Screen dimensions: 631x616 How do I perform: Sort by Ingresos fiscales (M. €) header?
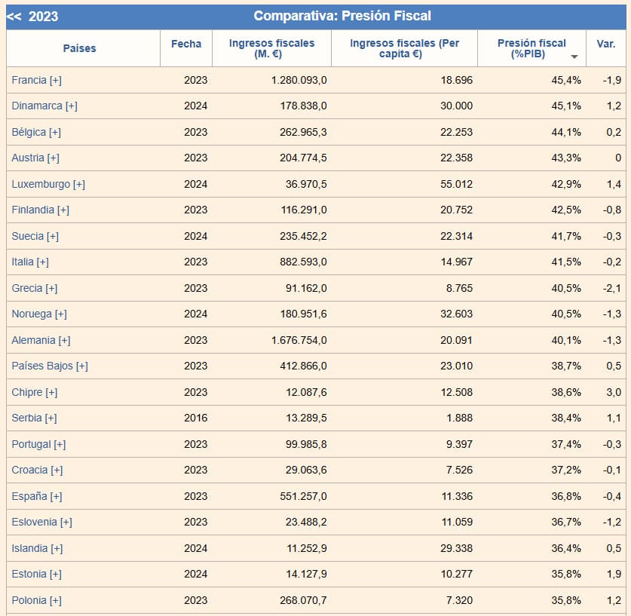click(x=272, y=48)
